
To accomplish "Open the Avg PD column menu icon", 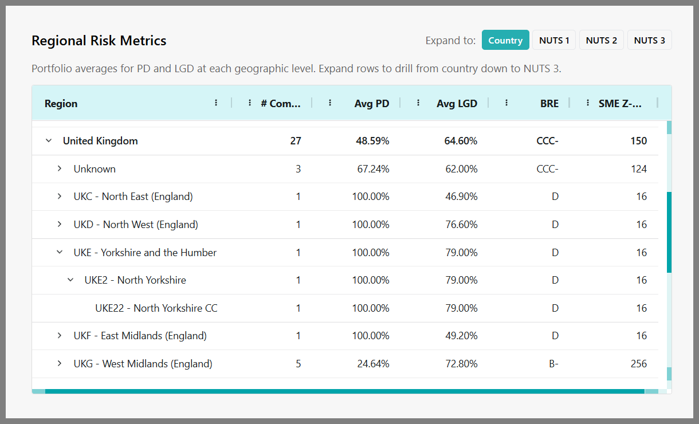I will pos(330,103).
